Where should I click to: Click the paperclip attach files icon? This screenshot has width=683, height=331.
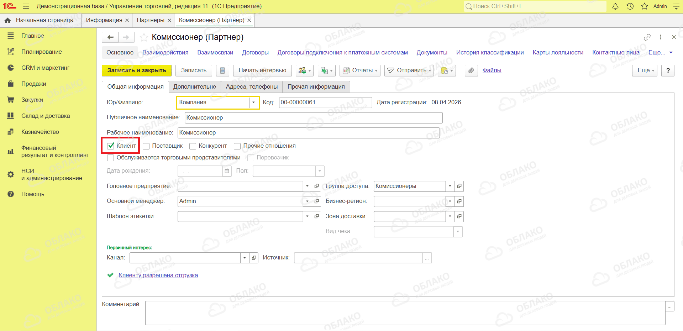pyautogui.click(x=471, y=70)
